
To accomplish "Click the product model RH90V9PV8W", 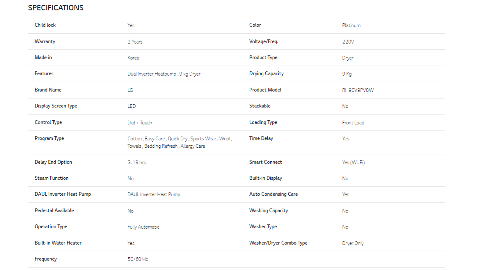I will pyautogui.click(x=358, y=90).
